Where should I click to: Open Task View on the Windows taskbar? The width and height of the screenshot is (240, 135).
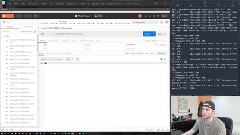point(8,133)
